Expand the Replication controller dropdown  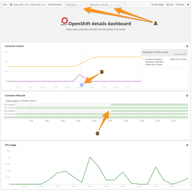(107, 5)
